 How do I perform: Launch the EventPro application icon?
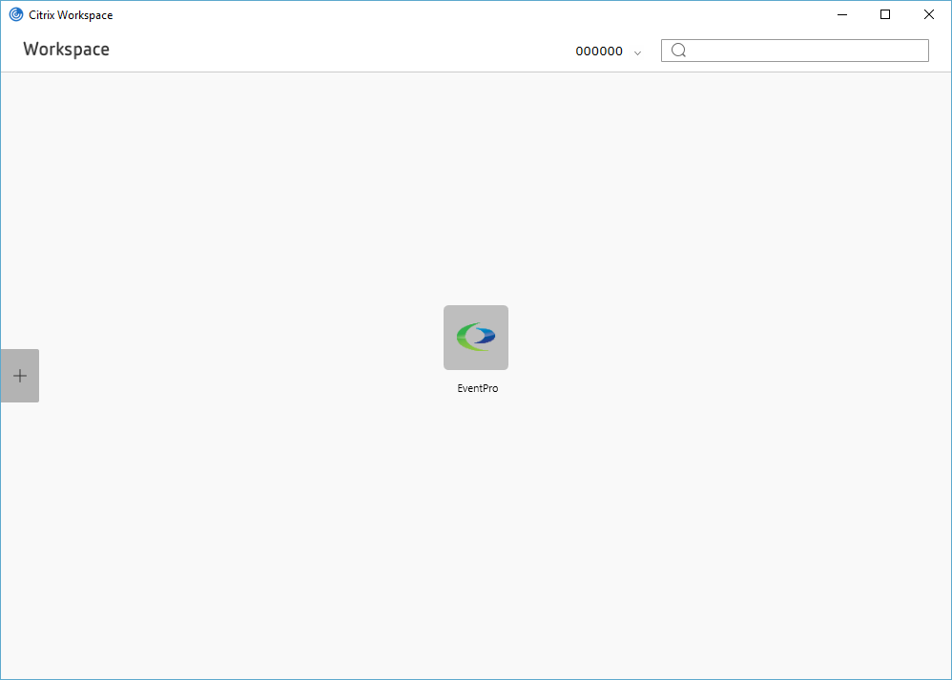click(476, 338)
